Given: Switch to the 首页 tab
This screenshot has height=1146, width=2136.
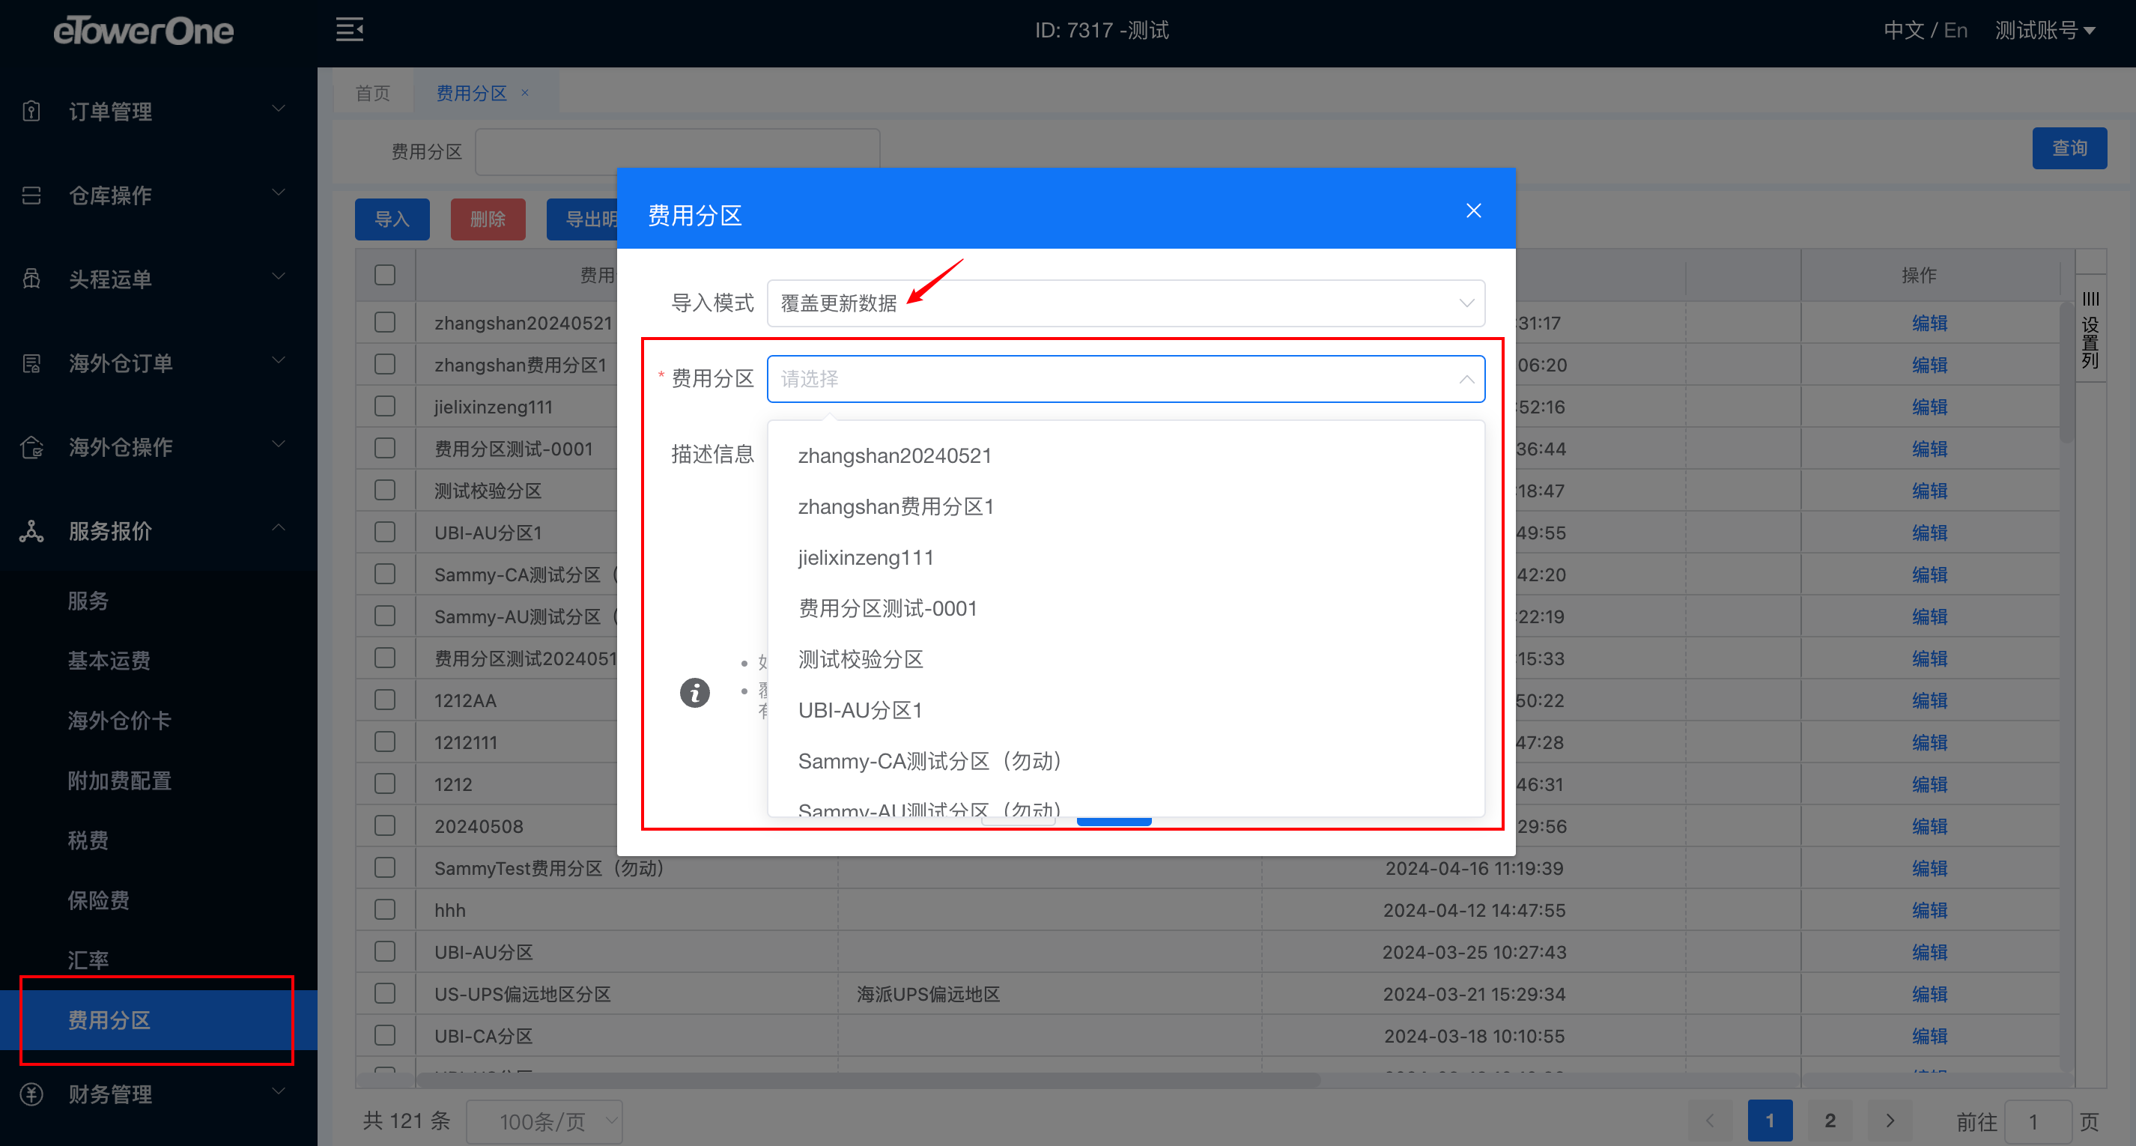Looking at the screenshot, I should 372,93.
